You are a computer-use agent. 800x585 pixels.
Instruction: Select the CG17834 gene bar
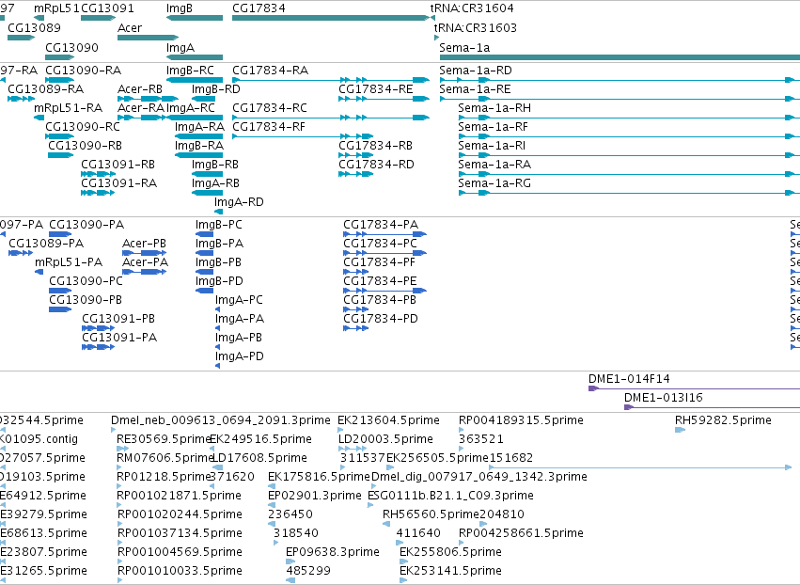point(331,18)
